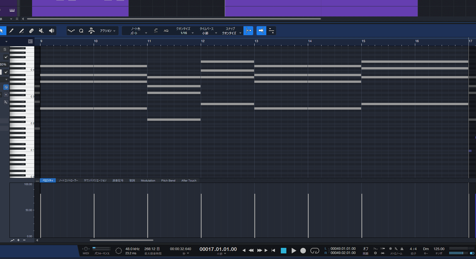Open the ノート色 note color dropdown
Screen dimensions: 476x259
click(x=139, y=31)
